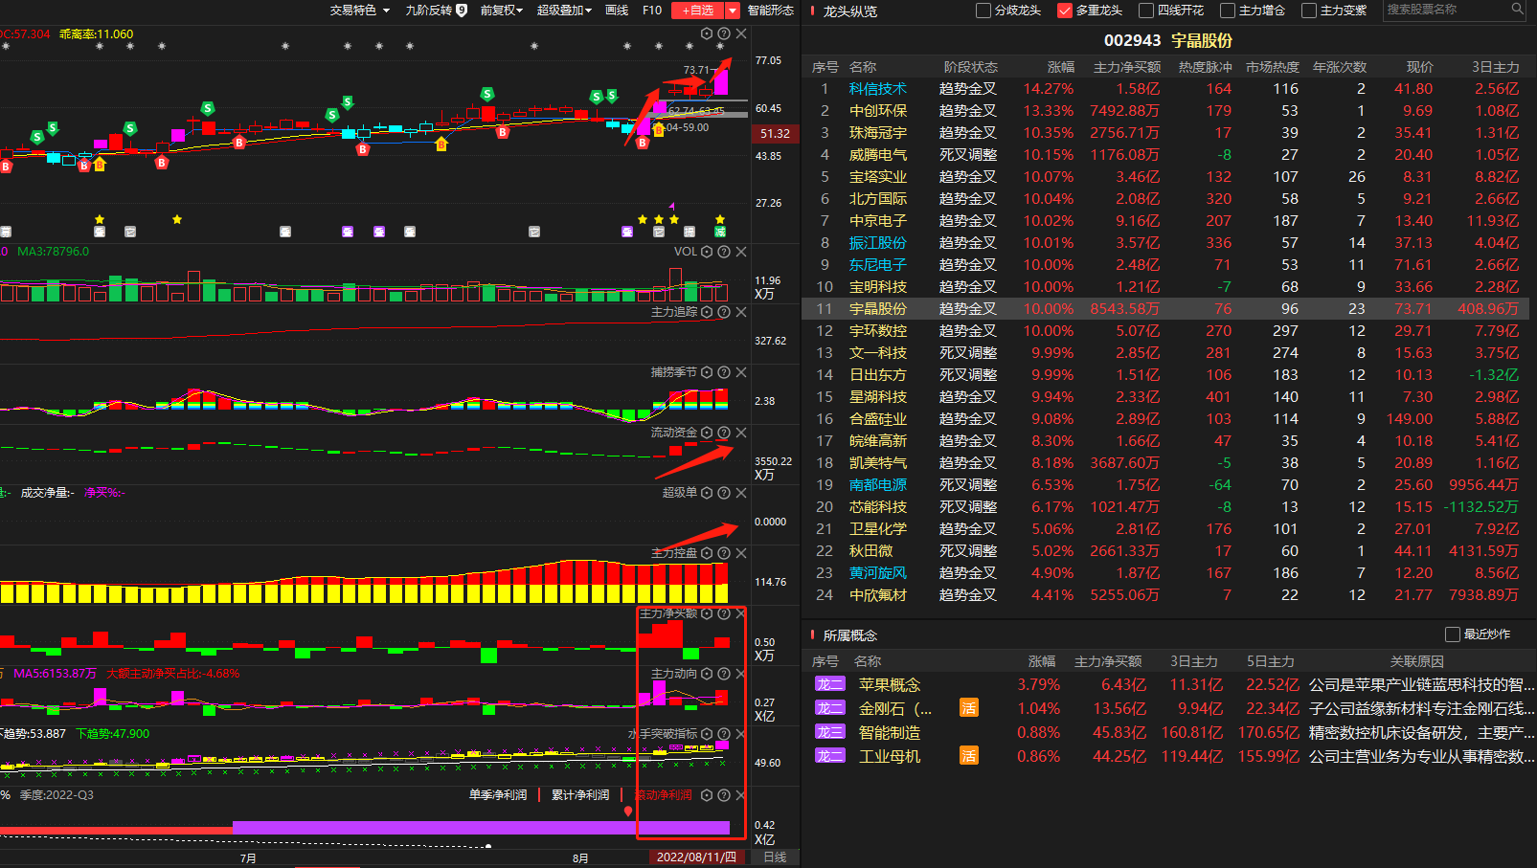Click the 龙三 badge beside 智能制造
1537x868 pixels.
point(830,732)
